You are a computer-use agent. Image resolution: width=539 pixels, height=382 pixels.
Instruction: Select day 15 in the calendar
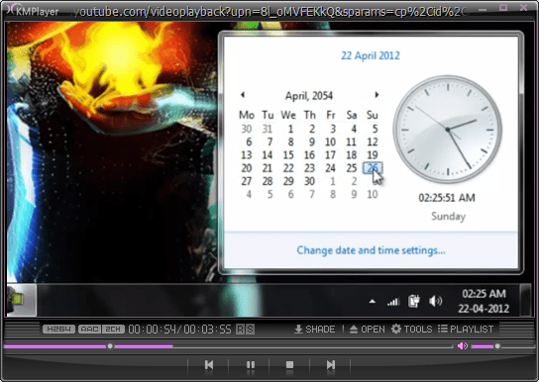click(x=288, y=155)
